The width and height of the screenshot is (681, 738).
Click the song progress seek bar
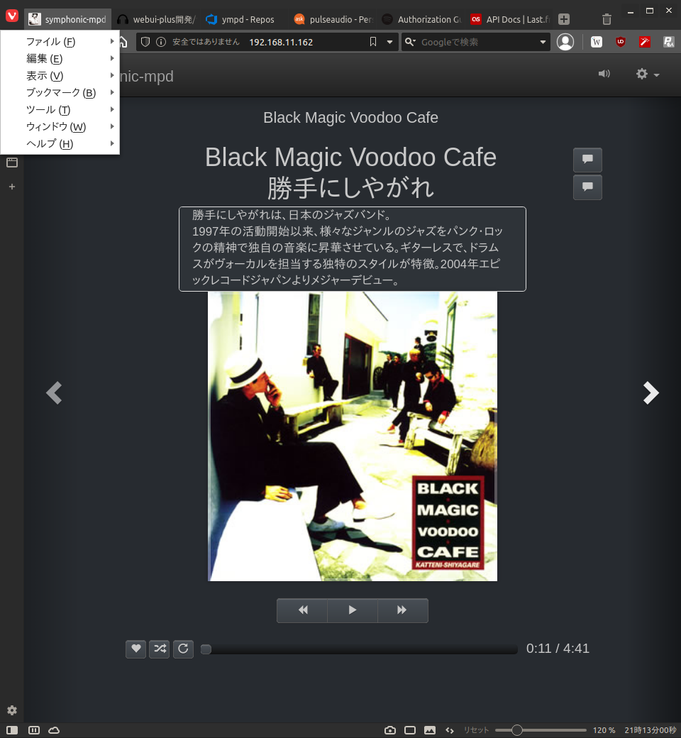point(359,649)
